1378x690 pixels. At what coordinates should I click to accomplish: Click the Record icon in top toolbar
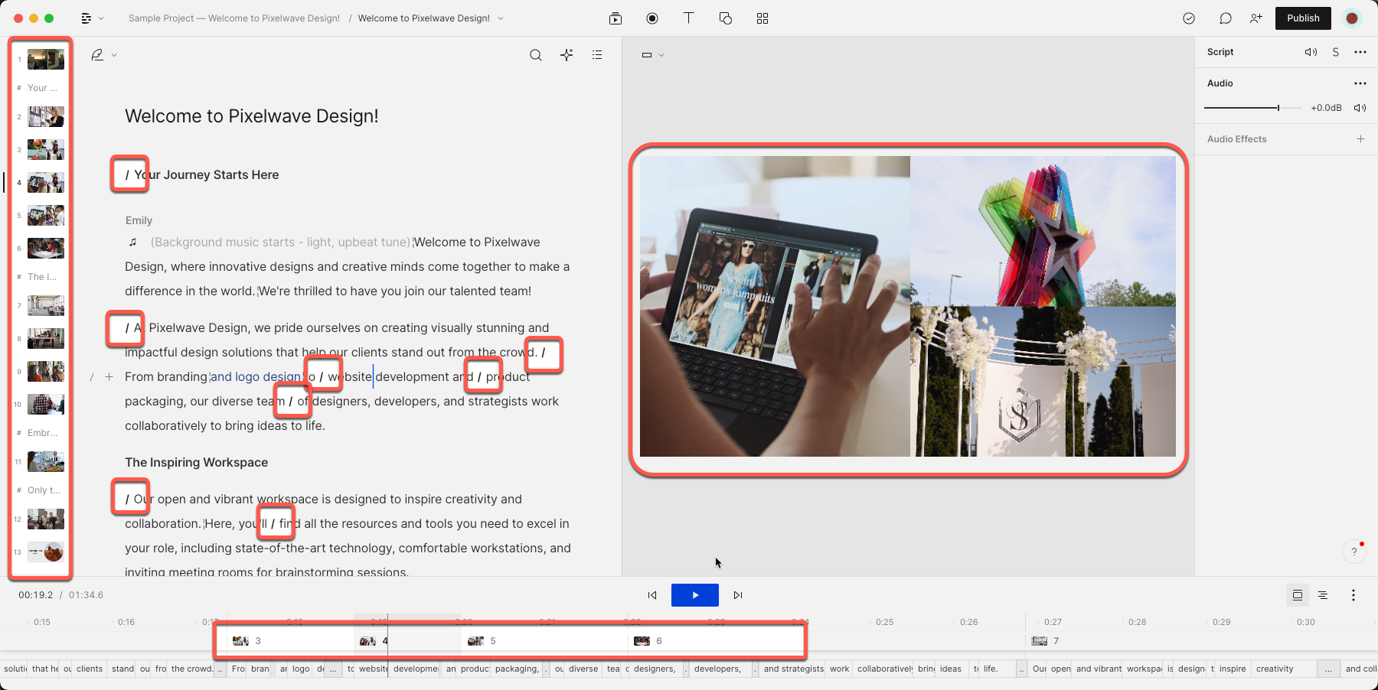pos(652,18)
